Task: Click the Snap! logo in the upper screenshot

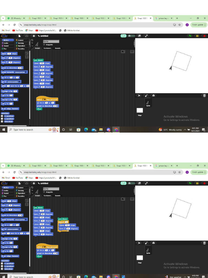Action: click(x=4, y=36)
